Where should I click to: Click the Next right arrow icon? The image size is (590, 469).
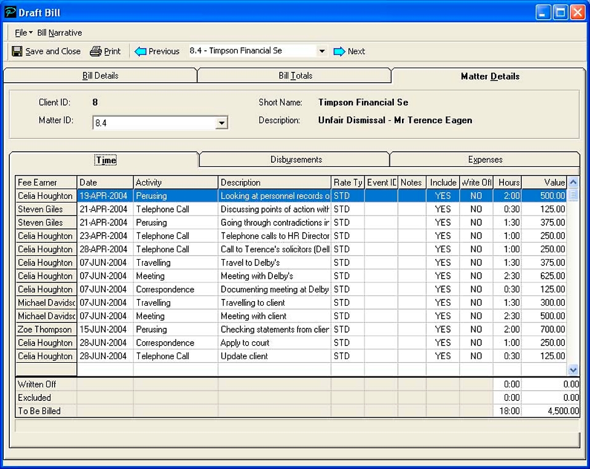click(x=339, y=51)
